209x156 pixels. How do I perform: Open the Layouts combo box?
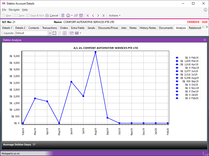tap(50, 33)
